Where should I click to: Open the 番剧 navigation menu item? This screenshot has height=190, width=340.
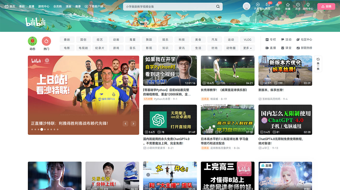tap(22, 6)
